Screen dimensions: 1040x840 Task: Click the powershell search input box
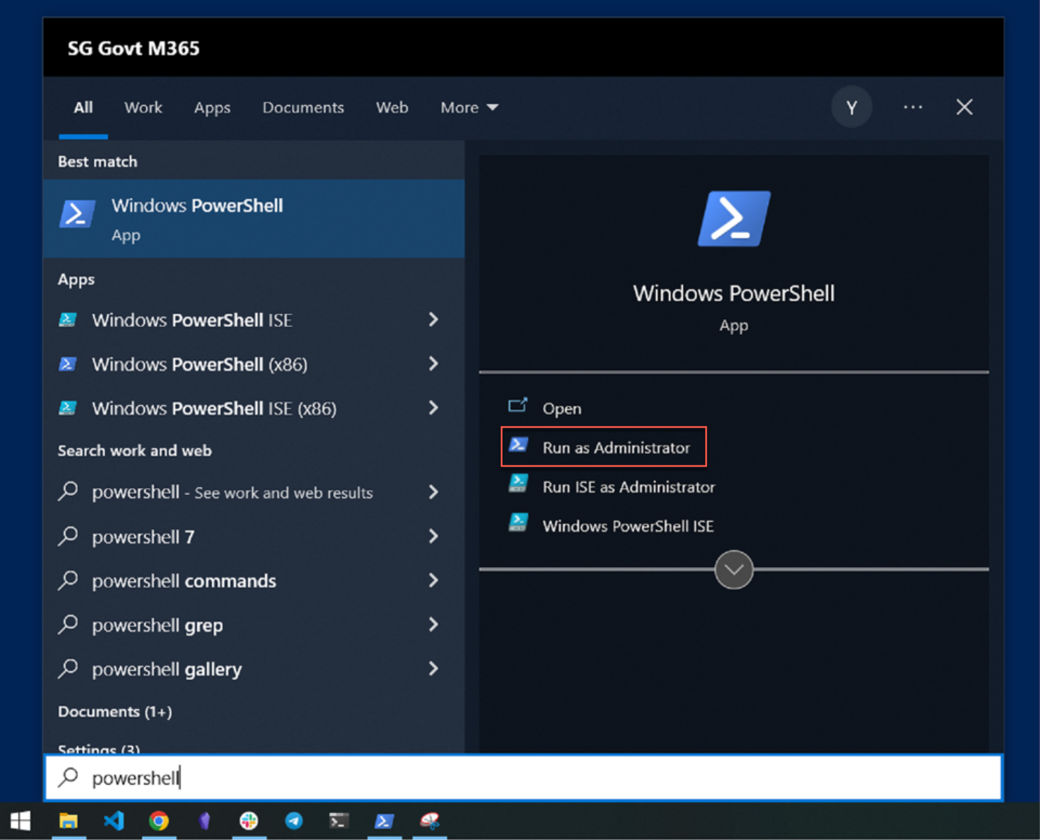[x=523, y=778]
